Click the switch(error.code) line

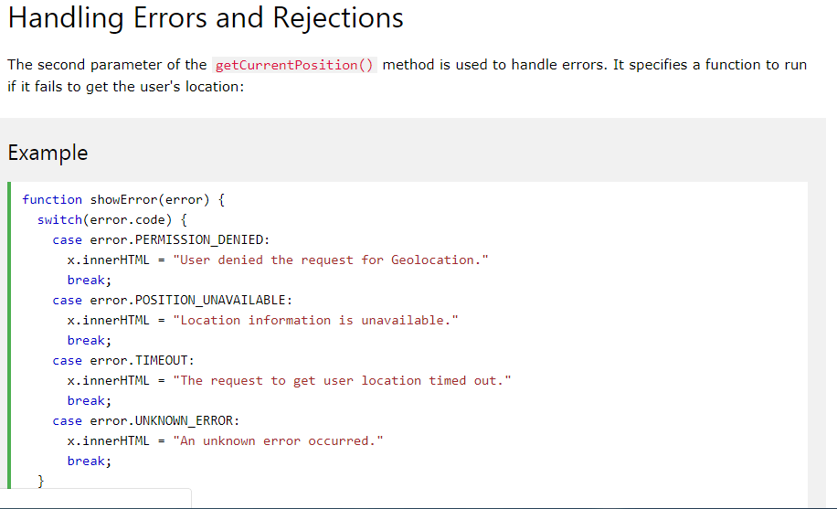(112, 220)
